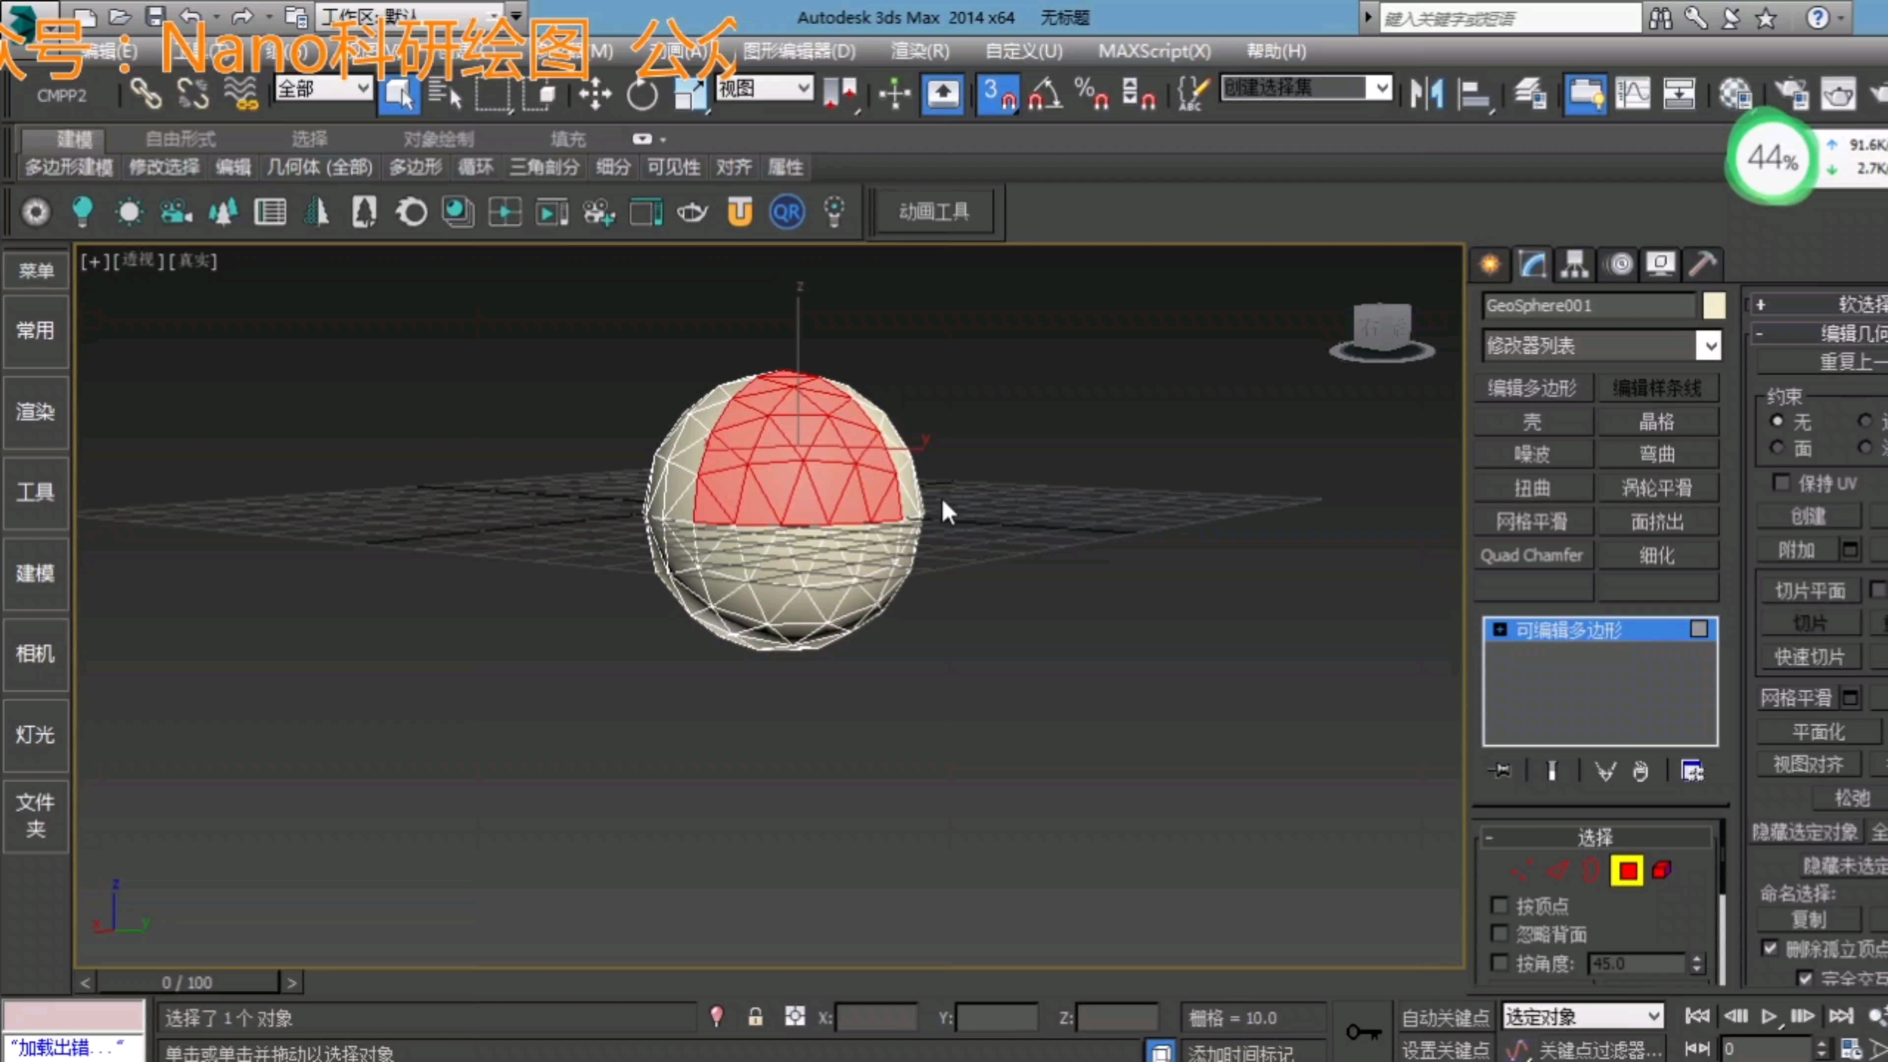Viewport: 1888px width, 1062px height.
Task: Enable the 按顶点 checkbox
Action: pyautogui.click(x=1500, y=906)
